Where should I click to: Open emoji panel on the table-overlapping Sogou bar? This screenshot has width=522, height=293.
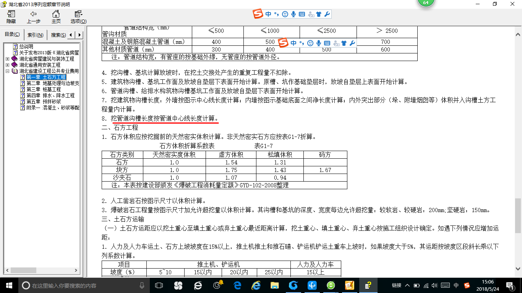tap(310, 43)
